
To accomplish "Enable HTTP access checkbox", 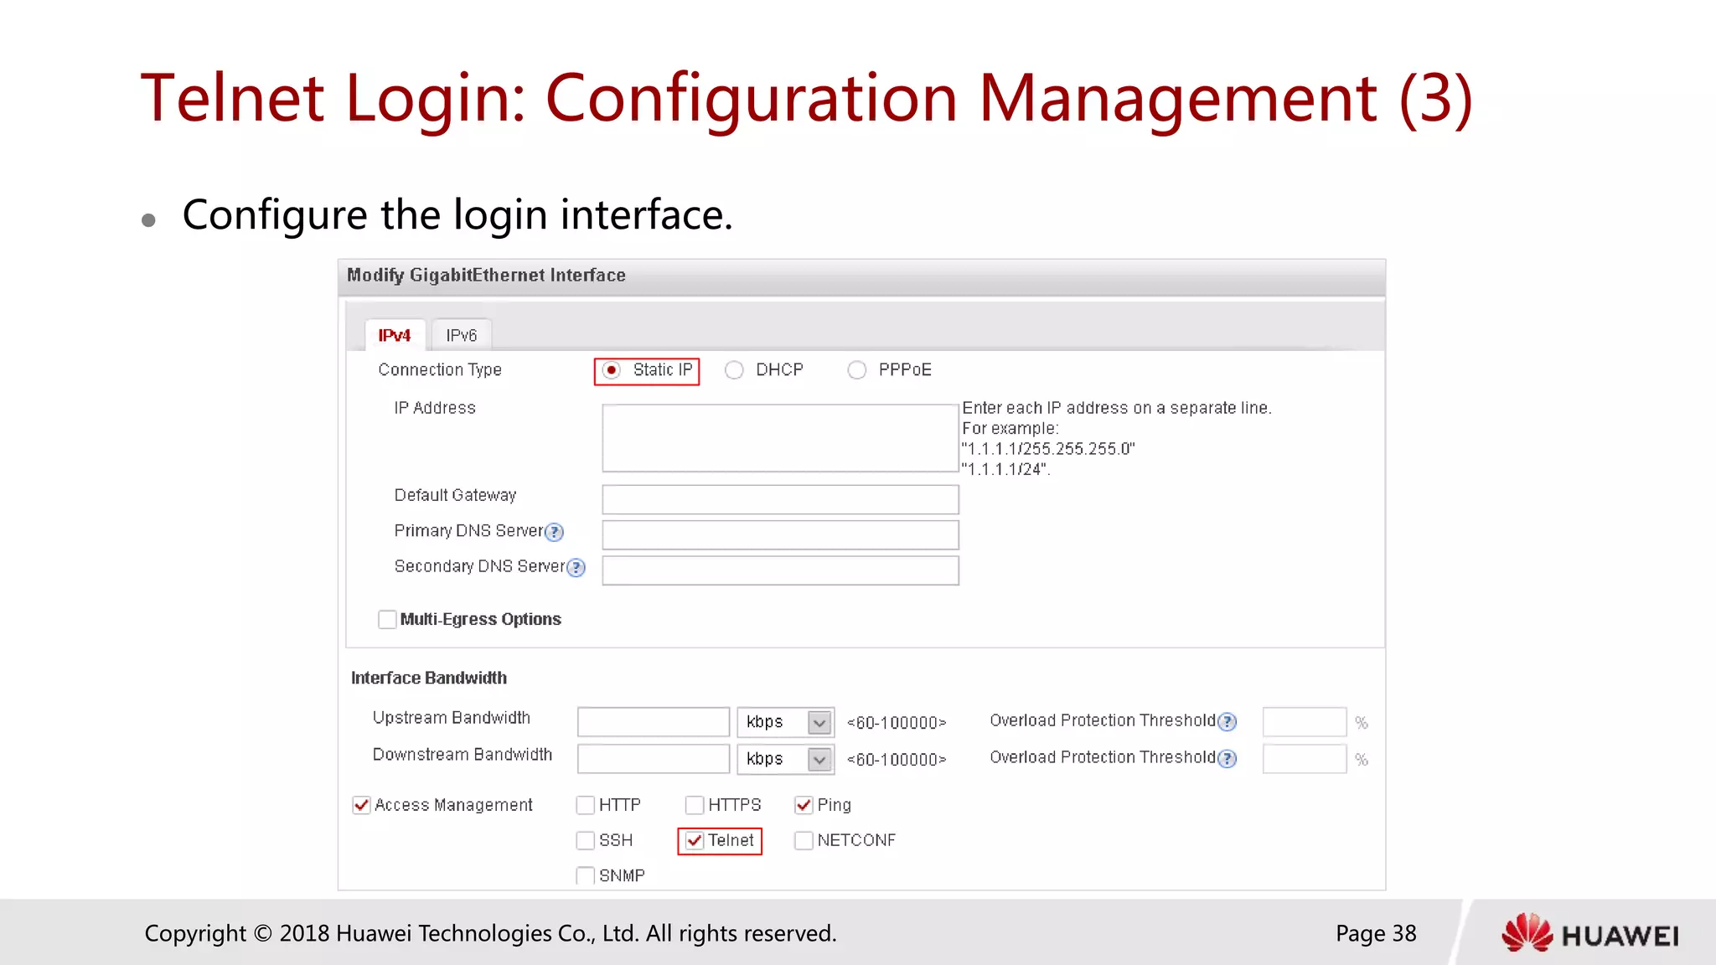I will 586,805.
